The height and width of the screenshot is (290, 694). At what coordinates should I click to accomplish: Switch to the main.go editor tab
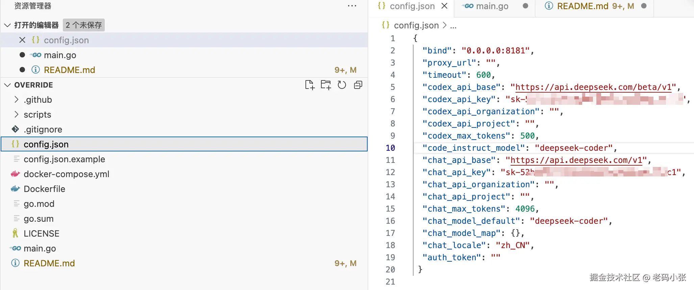pos(492,6)
